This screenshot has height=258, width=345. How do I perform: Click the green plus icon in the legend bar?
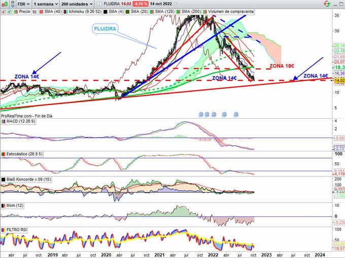tap(9, 12)
